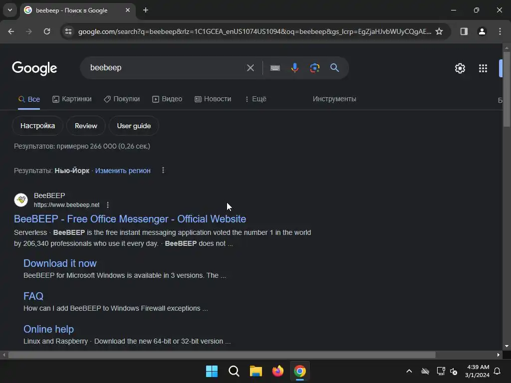The image size is (511, 383).
Task: Open Windows taskbar search
Action: pyautogui.click(x=234, y=371)
